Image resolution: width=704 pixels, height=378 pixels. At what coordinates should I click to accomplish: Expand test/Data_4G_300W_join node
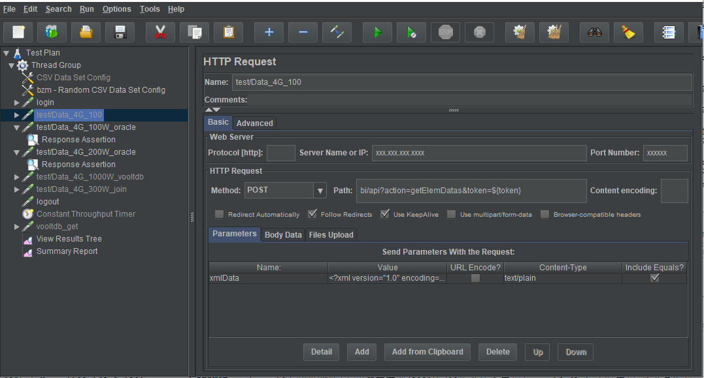pos(17,190)
